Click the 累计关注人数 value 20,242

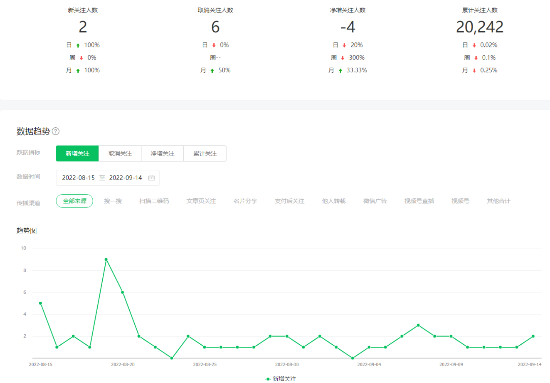480,27
